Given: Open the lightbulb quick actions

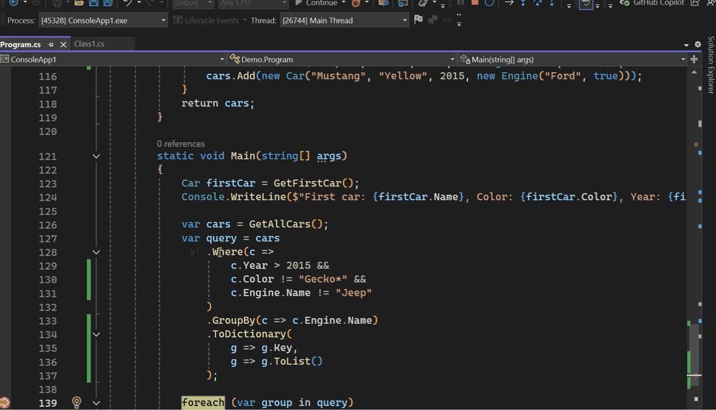Looking at the screenshot, I should [x=77, y=402].
